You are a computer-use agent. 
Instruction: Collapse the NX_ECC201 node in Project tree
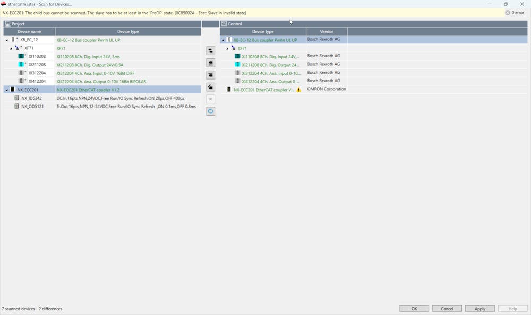click(7, 90)
